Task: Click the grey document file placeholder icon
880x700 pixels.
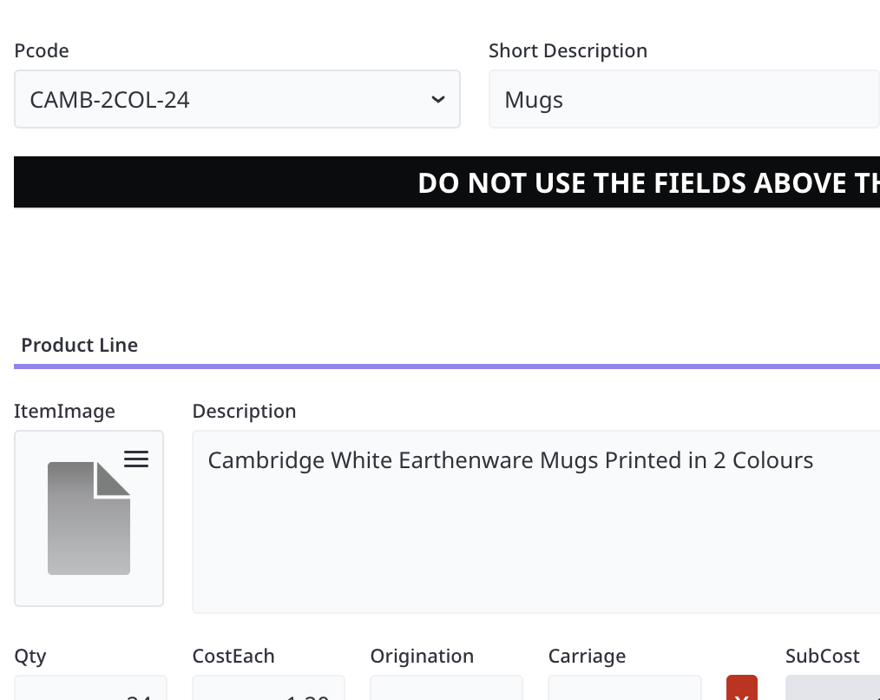Action: (x=89, y=518)
